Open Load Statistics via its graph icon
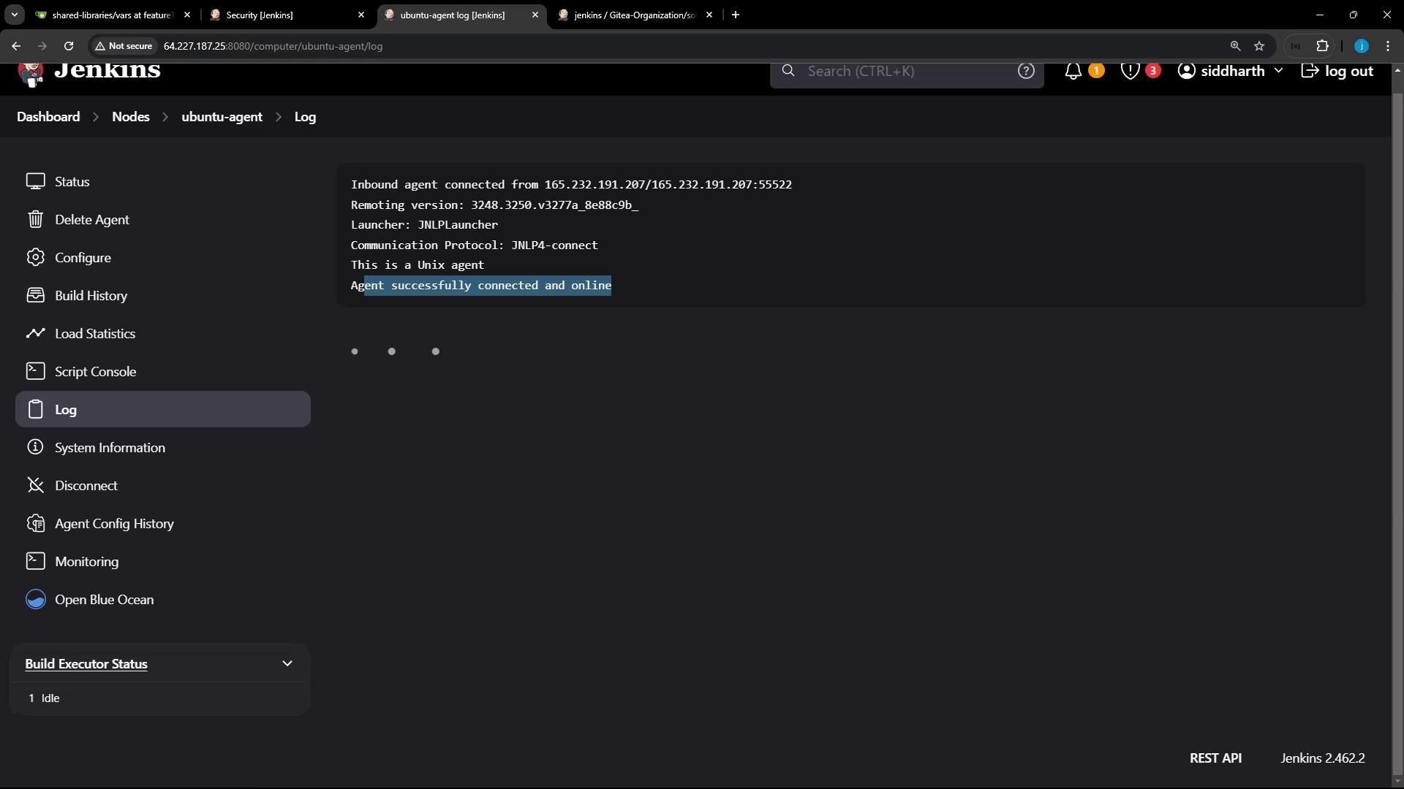Viewport: 1404px width, 789px height. coord(35,333)
